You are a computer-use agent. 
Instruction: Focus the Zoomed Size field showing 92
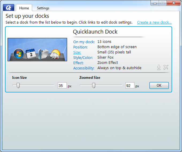pyautogui.click(x=130, y=86)
